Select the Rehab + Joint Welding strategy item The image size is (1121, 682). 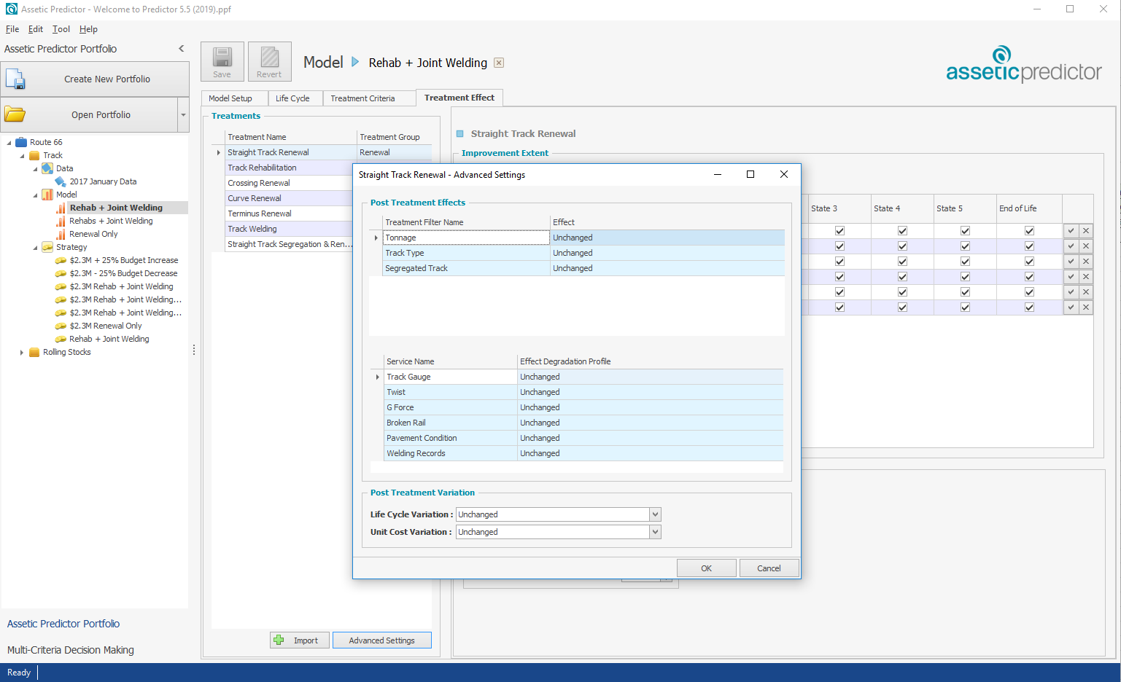coord(109,339)
